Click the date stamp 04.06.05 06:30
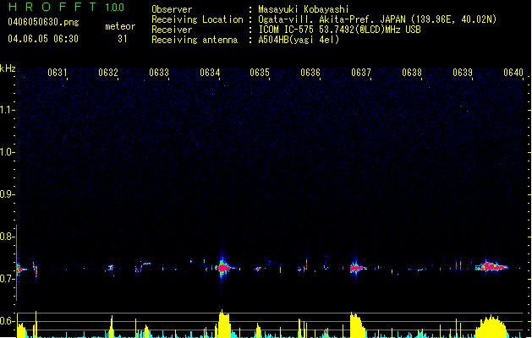The width and height of the screenshot is (532, 338). pyautogui.click(x=43, y=39)
